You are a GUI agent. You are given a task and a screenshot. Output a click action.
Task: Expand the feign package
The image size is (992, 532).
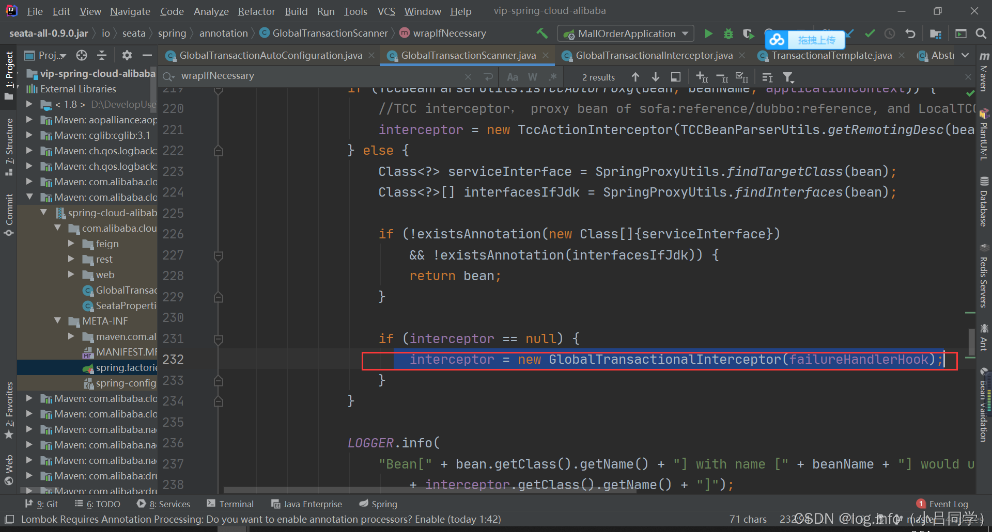click(x=71, y=244)
